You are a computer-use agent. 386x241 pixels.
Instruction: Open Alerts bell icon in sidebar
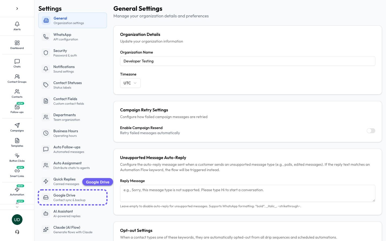click(x=17, y=24)
